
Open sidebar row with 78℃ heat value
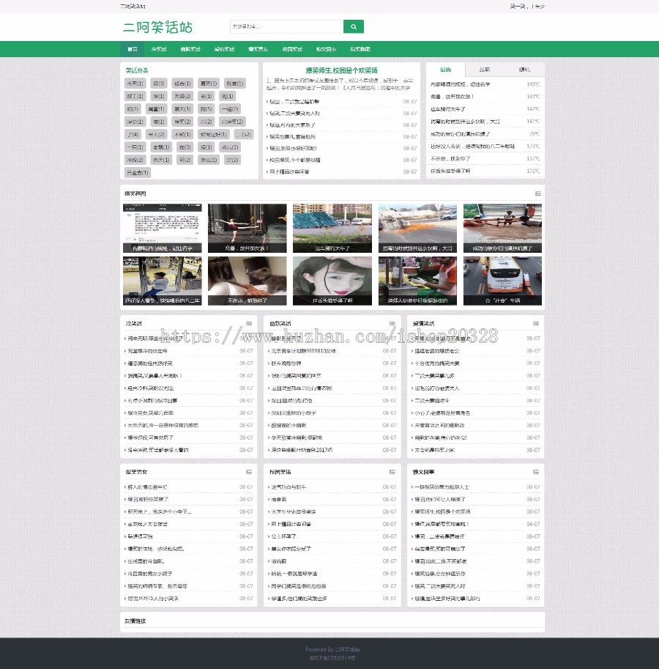(485, 134)
